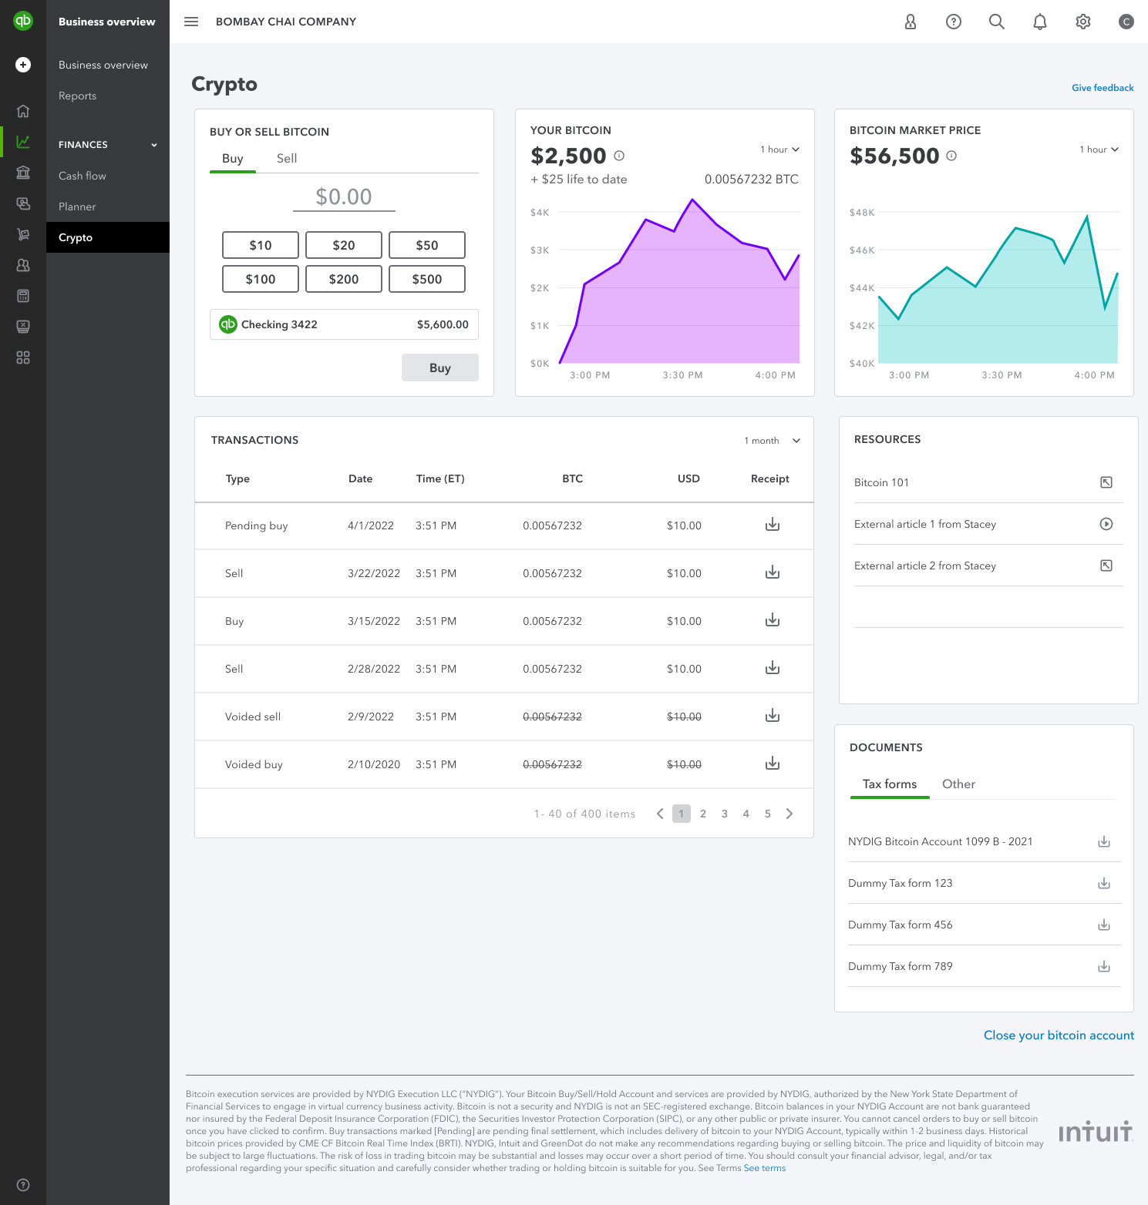Open Bitcoin Market Price 1 hour dropdown

[x=1099, y=149]
